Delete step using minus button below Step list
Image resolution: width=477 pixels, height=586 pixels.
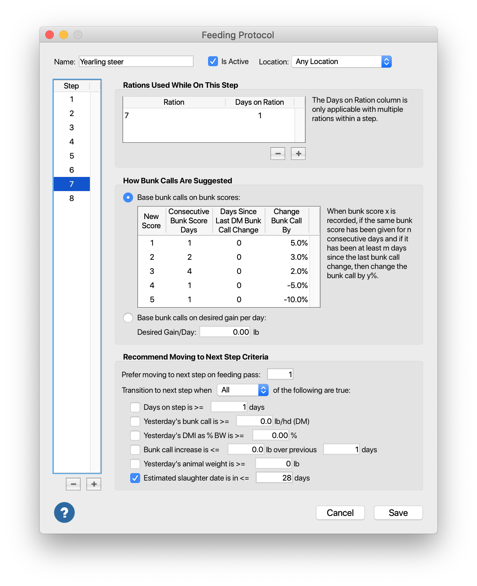coord(73,484)
